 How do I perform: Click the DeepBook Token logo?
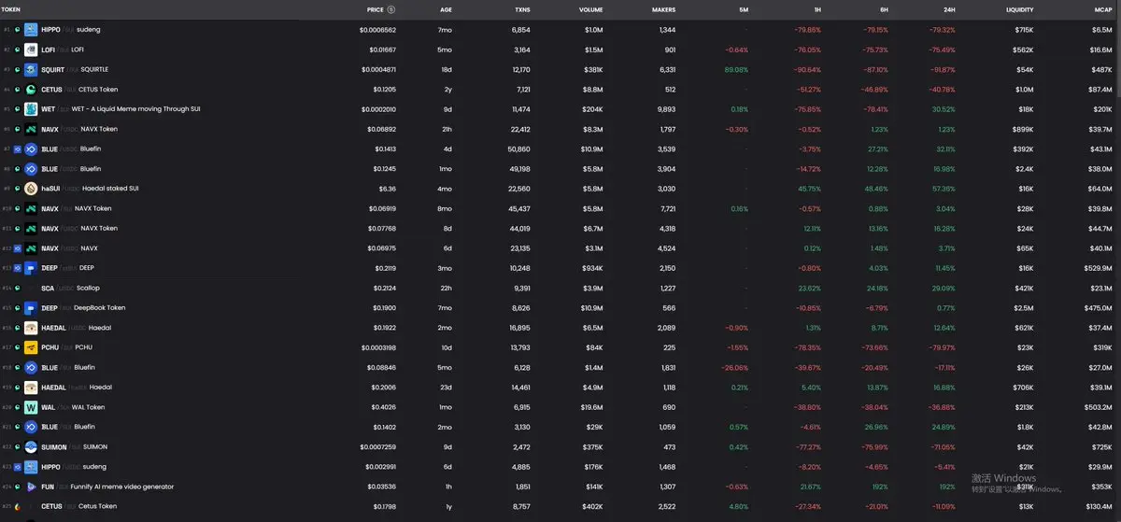(31, 308)
